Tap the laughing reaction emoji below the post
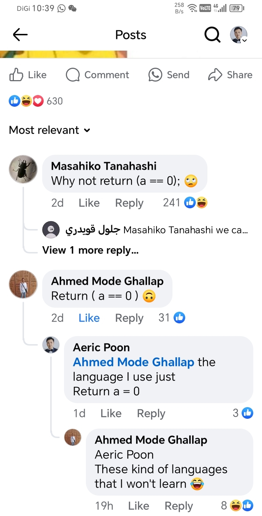The width and height of the screenshot is (262, 516). tap(26, 101)
